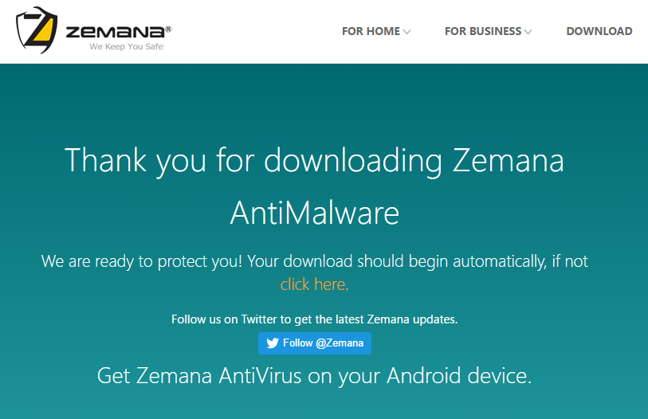Go to the DOWNLOAD menu item
648x419 pixels.
click(599, 31)
